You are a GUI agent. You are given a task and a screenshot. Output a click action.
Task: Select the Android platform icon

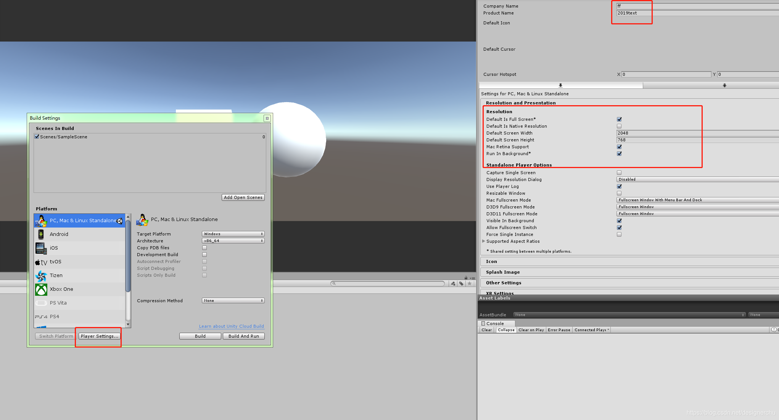pos(41,234)
